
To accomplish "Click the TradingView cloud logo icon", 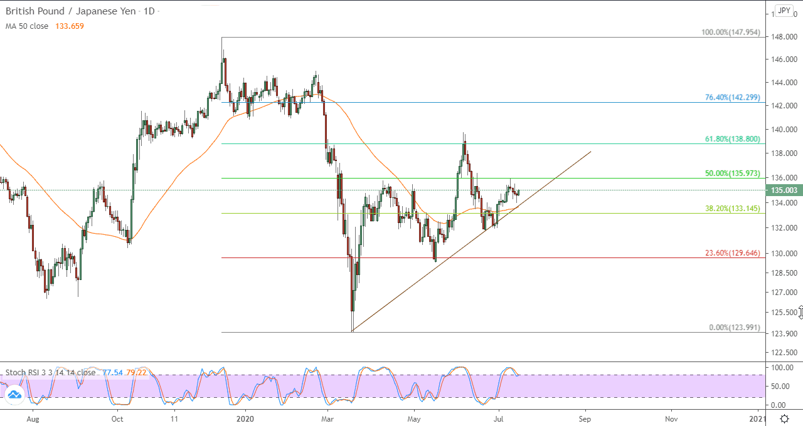I will tap(14, 394).
